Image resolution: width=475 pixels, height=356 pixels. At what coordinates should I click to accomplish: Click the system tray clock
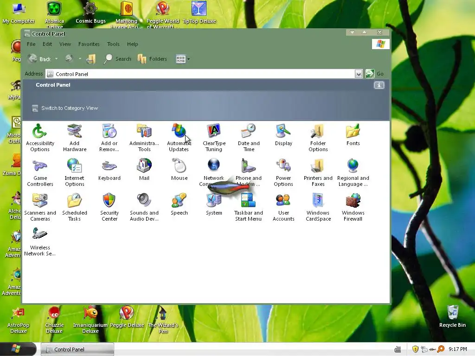click(457, 349)
